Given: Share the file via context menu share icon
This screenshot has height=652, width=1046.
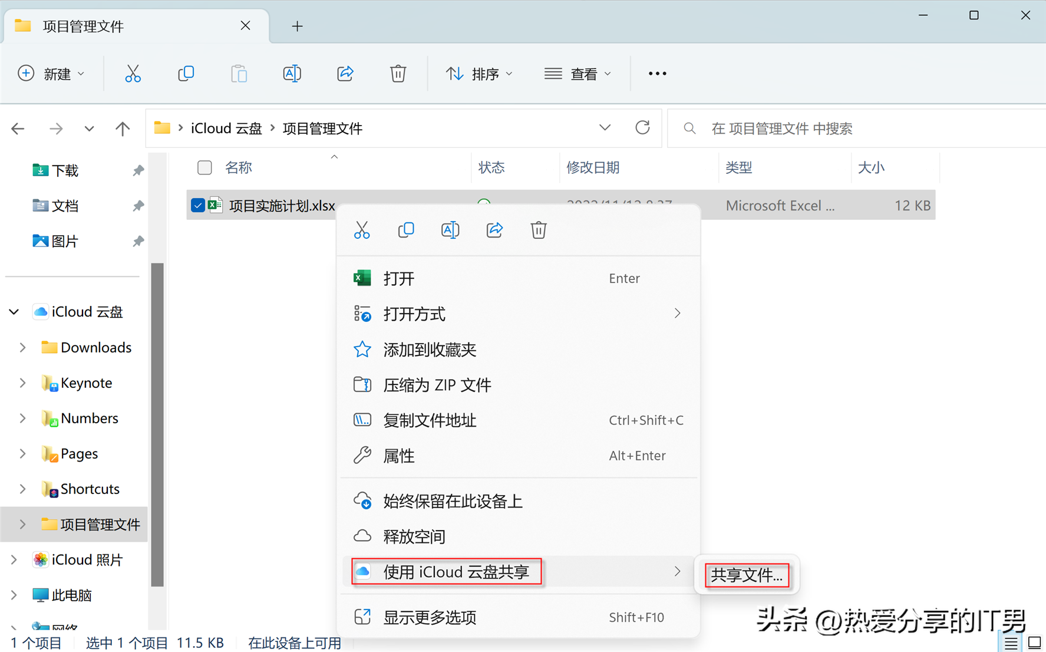Looking at the screenshot, I should coord(494,230).
